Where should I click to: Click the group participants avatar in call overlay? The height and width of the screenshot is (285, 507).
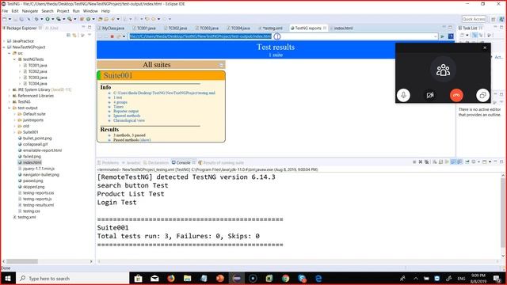443,70
